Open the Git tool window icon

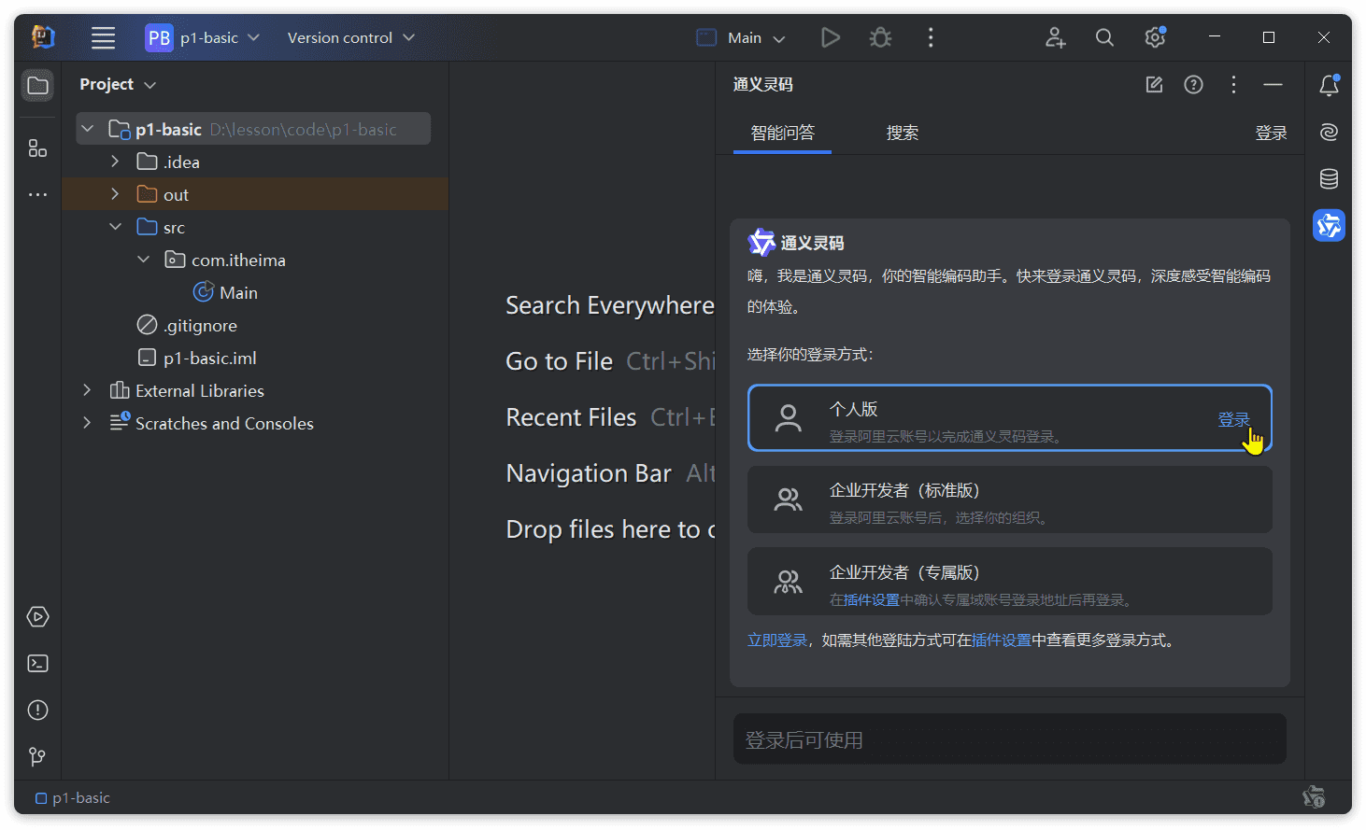37,756
